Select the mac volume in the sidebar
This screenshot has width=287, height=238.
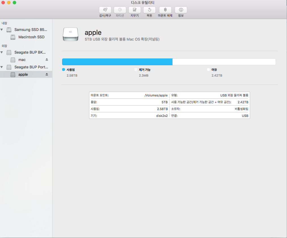point(22,60)
